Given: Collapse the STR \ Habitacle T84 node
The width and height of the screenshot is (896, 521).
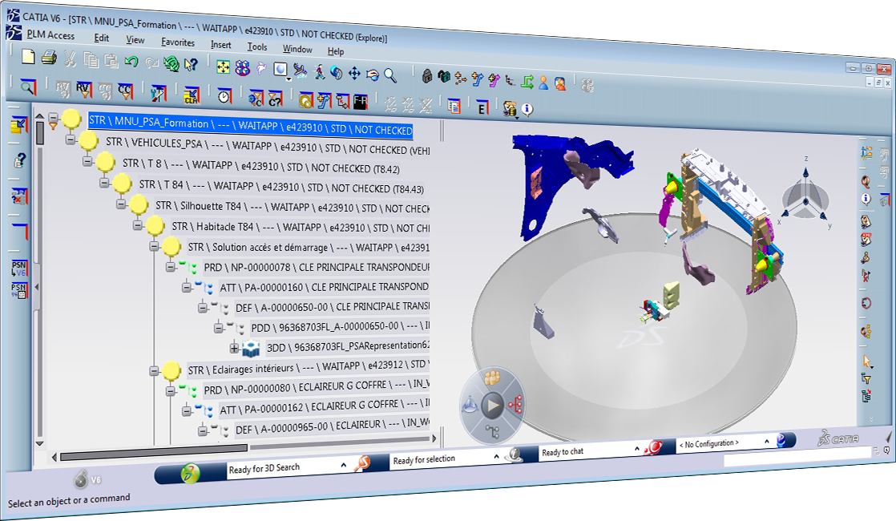Looking at the screenshot, I should 138,225.
